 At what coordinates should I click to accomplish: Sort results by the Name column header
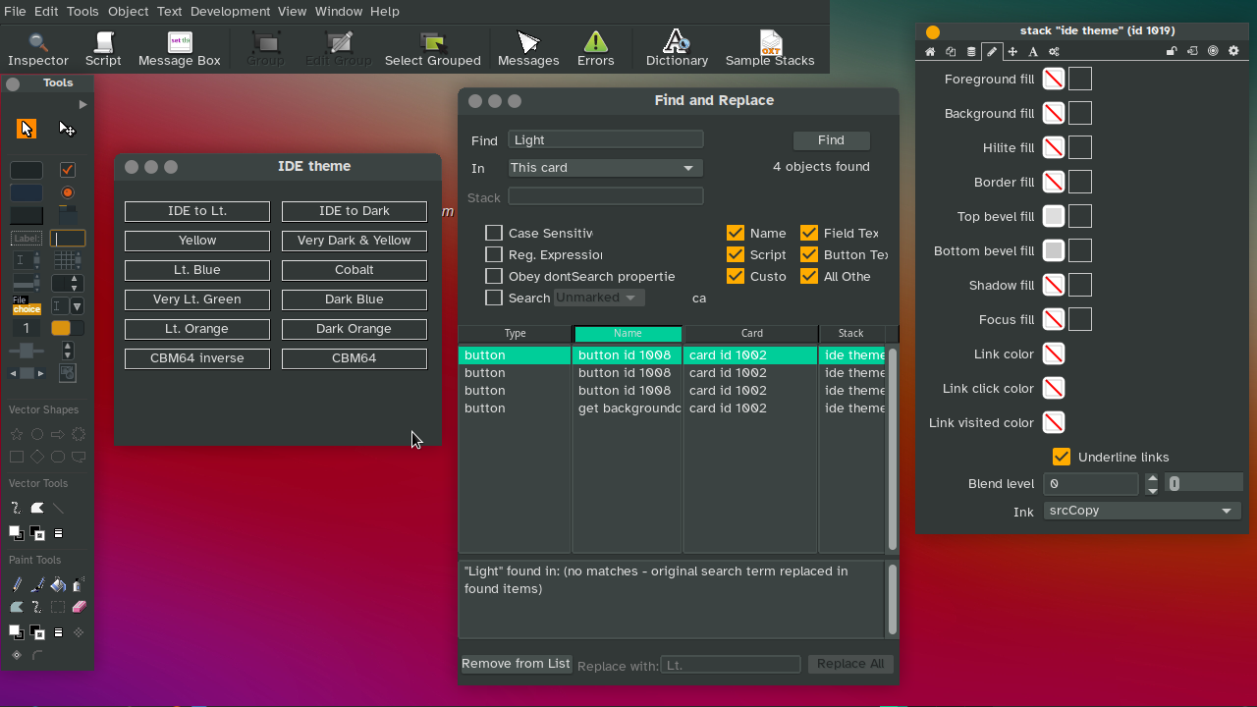628,334
